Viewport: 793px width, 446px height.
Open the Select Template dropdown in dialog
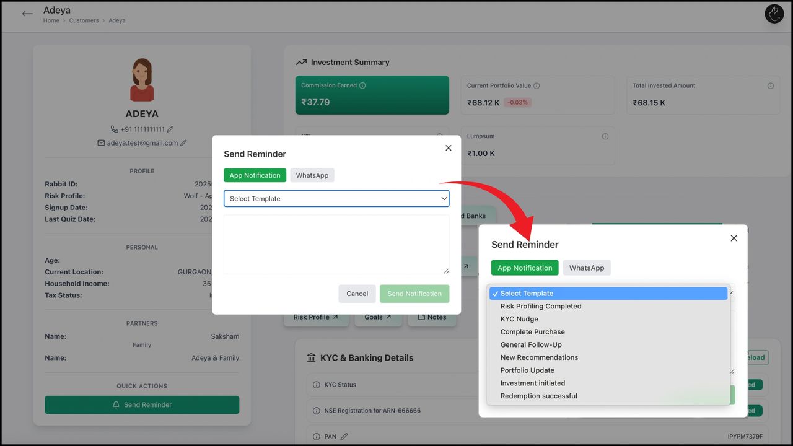tap(336, 199)
